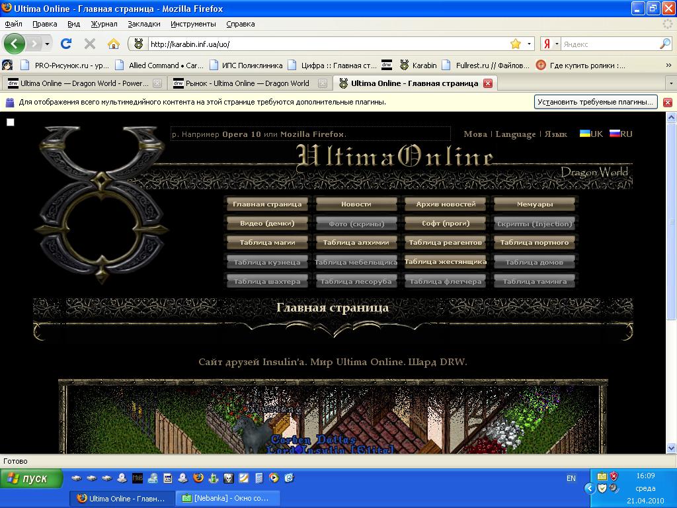
Task: Open Windows Media Player from quick launch
Action: pyautogui.click(x=274, y=478)
